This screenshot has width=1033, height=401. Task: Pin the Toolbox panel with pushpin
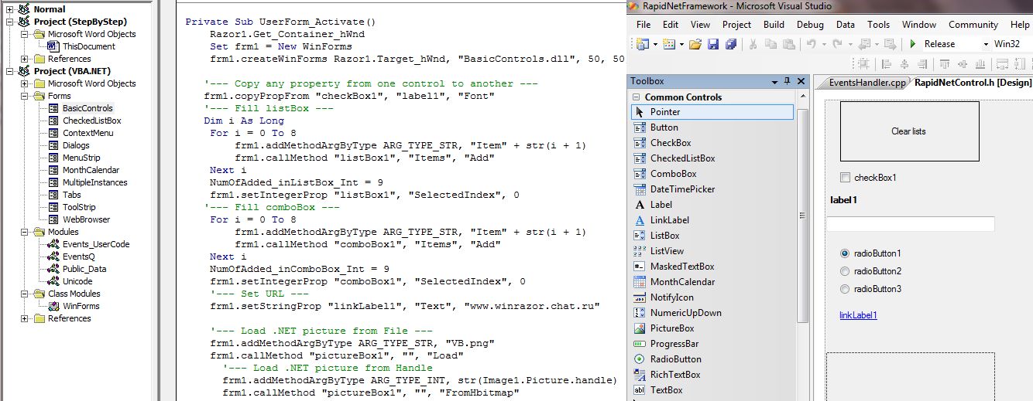(x=787, y=81)
